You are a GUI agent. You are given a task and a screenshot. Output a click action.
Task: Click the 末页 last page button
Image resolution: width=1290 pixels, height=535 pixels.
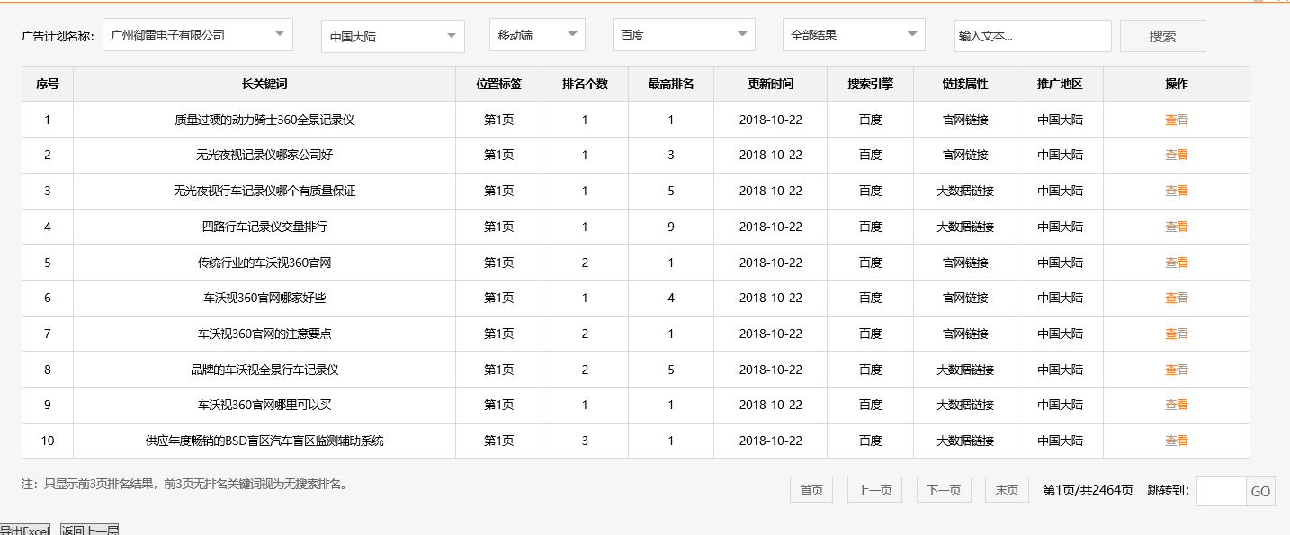[1006, 489]
